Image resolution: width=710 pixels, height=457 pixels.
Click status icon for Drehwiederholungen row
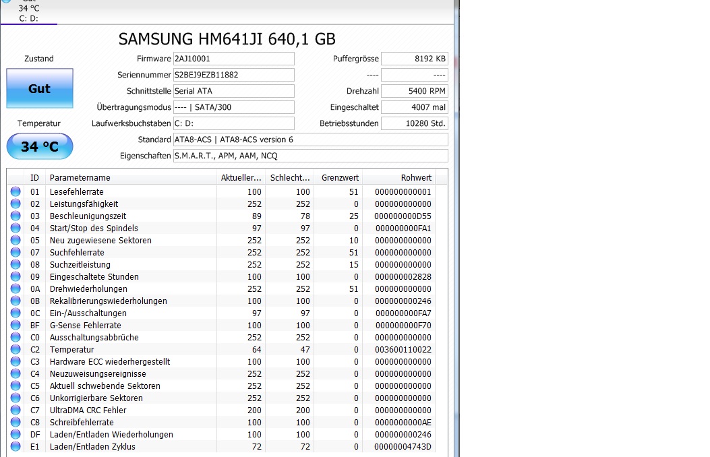point(16,288)
